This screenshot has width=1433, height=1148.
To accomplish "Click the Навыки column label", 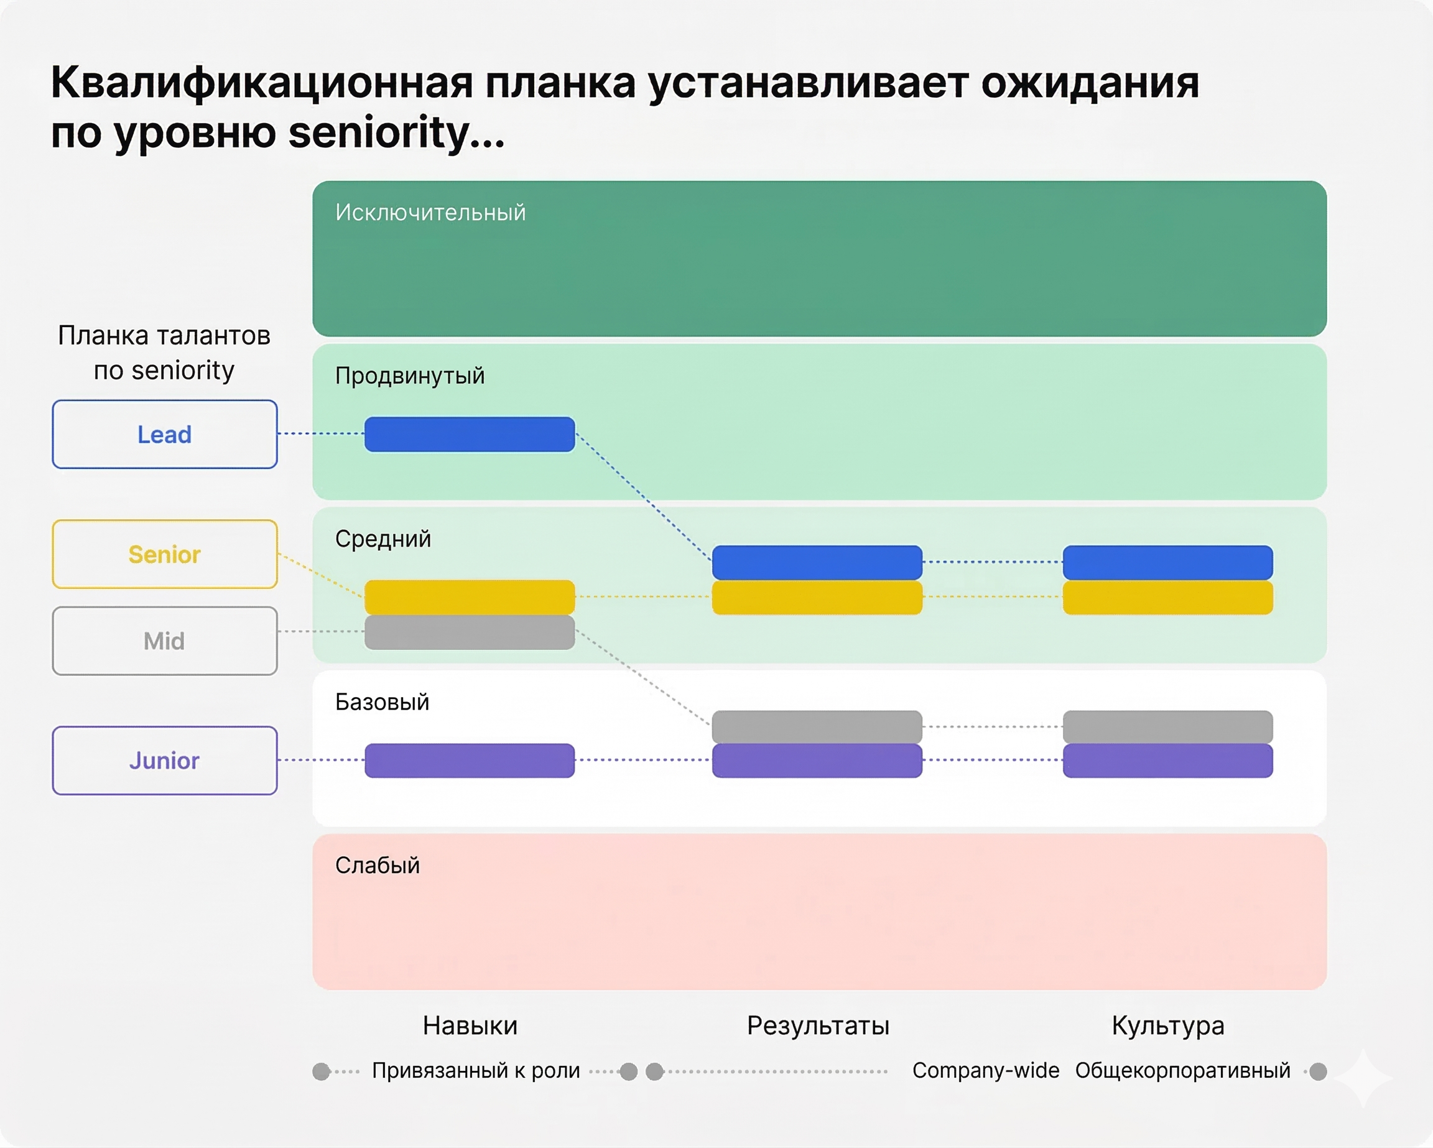I will coord(470,1025).
